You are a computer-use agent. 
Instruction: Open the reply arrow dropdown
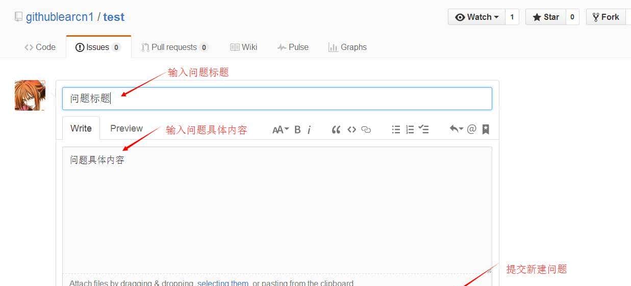coord(456,129)
